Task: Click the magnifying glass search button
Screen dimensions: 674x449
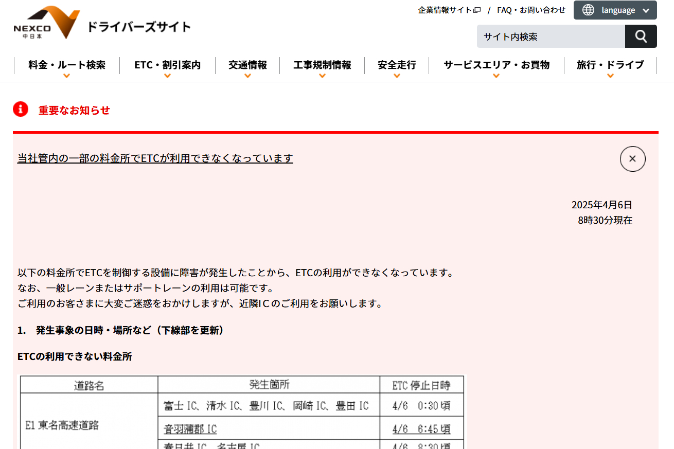Action: [641, 37]
